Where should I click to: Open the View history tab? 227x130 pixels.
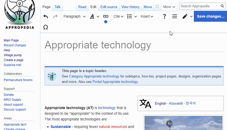click(x=130, y=7)
